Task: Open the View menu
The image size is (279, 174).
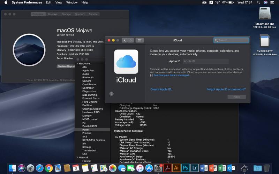Action: pyautogui.click(x=59, y=2)
